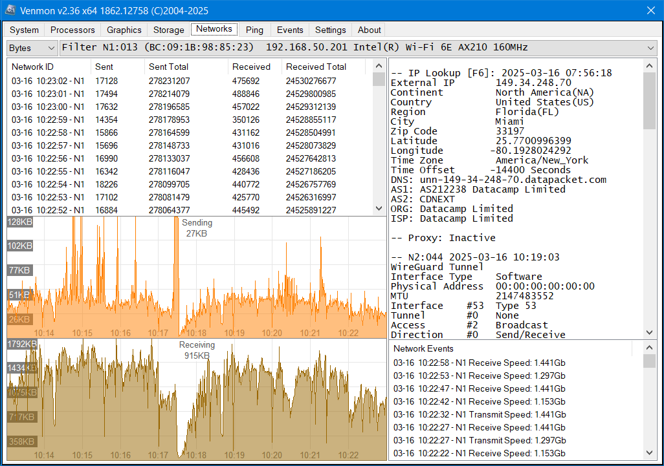
Task: Click the IP Lookup panel scrollbar thumb
Action: (649, 101)
